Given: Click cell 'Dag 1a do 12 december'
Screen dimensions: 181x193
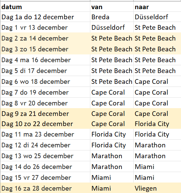Looking at the screenshot, I should coord(45,17).
